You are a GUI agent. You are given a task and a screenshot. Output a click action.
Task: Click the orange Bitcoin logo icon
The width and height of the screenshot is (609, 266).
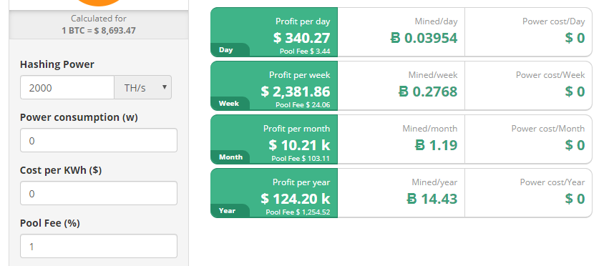point(99,3)
